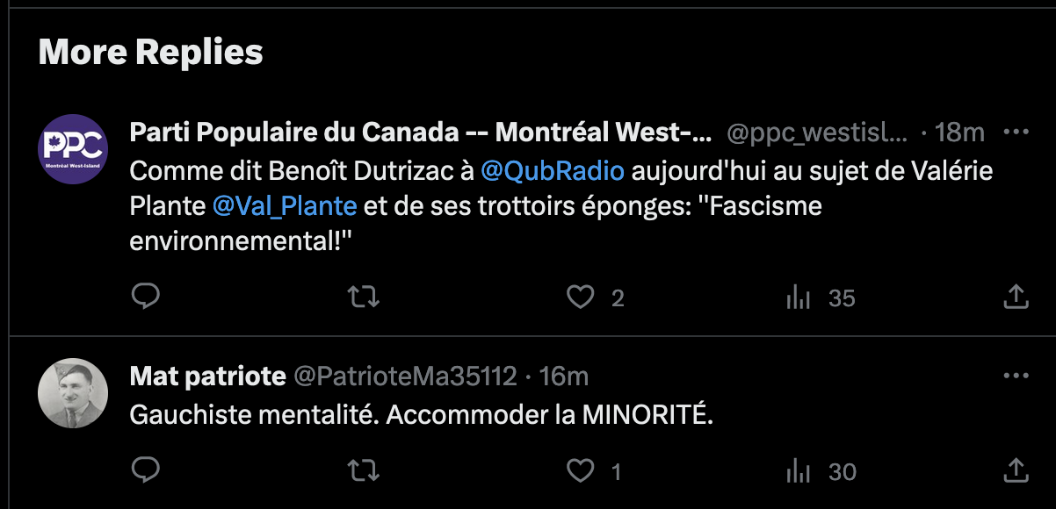Viewport: 1056px width, 509px height.
Task: View analytics for Mat patriote's tweet
Action: click(x=799, y=471)
